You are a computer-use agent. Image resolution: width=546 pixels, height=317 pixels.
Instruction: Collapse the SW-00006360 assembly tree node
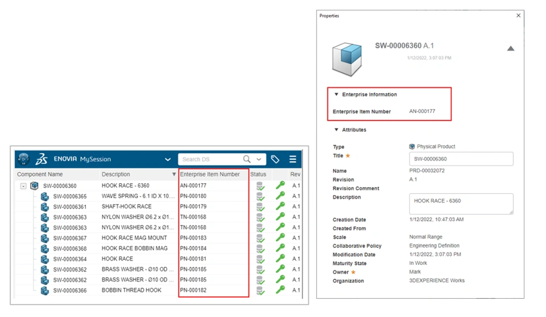23,186
